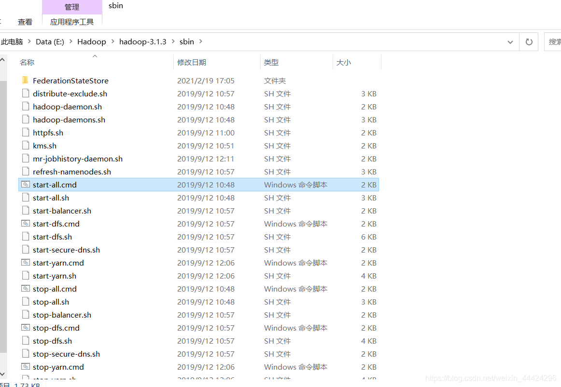Click the stop-dfs.sh file icon
This screenshot has height=387, width=561.
26,341
